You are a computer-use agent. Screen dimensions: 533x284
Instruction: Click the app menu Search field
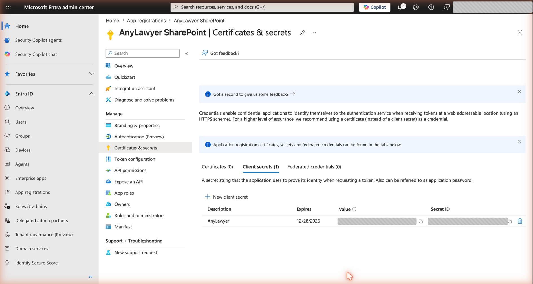[143, 53]
